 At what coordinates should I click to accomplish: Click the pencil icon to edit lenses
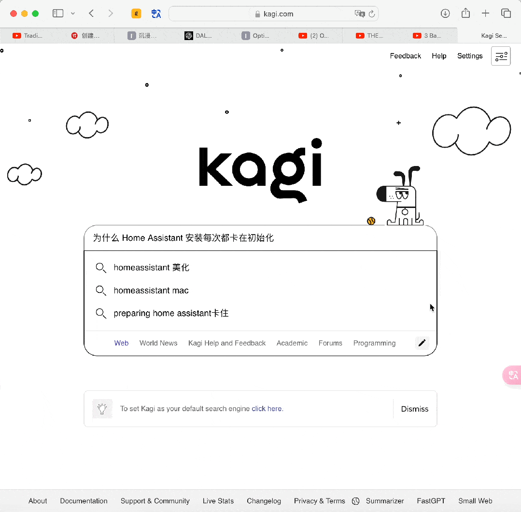(x=422, y=343)
